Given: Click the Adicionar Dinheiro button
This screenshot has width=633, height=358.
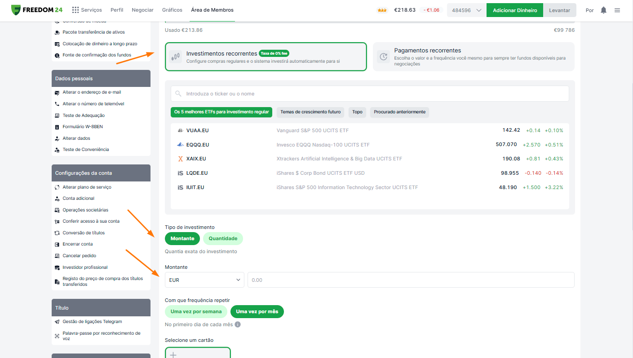Looking at the screenshot, I should (515, 10).
